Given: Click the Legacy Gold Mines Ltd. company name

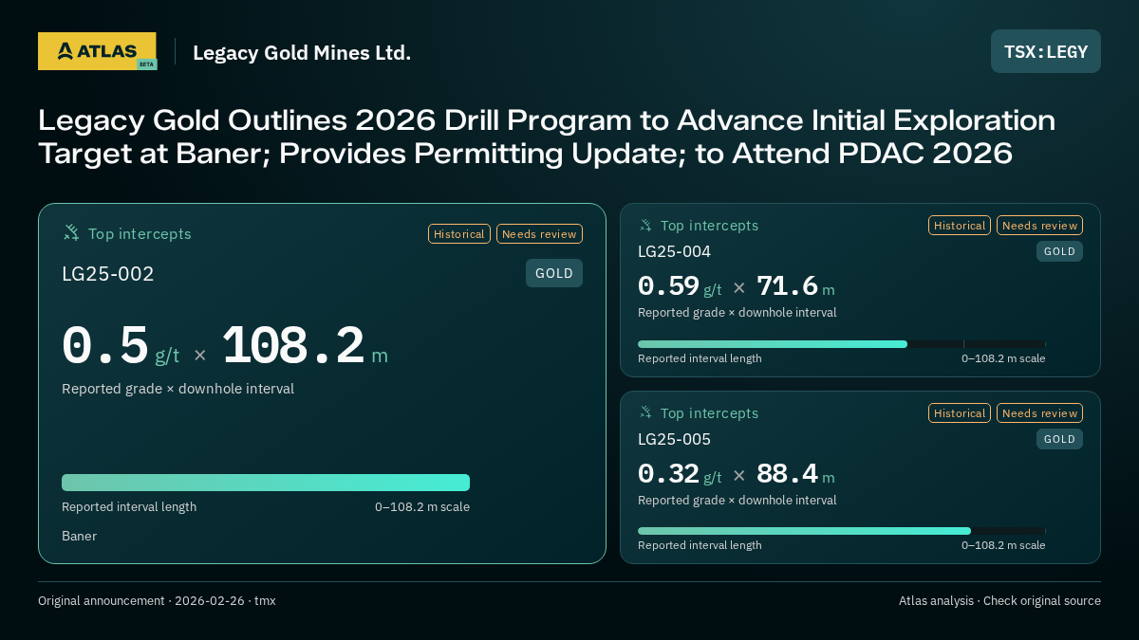Looking at the screenshot, I should tap(302, 52).
